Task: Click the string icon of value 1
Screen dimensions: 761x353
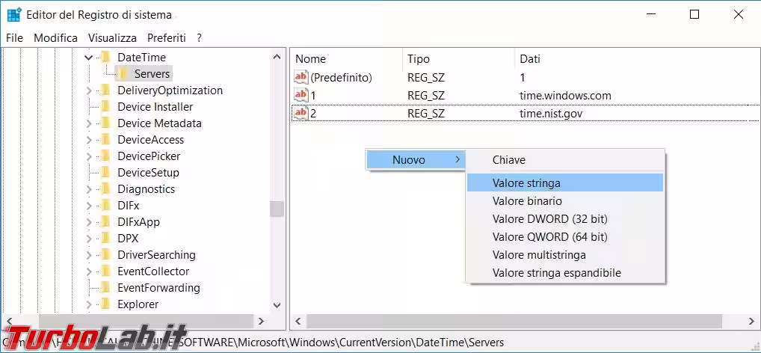Action: (x=301, y=96)
